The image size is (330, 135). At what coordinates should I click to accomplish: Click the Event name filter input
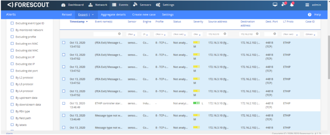pyautogui.click(x=107, y=34)
